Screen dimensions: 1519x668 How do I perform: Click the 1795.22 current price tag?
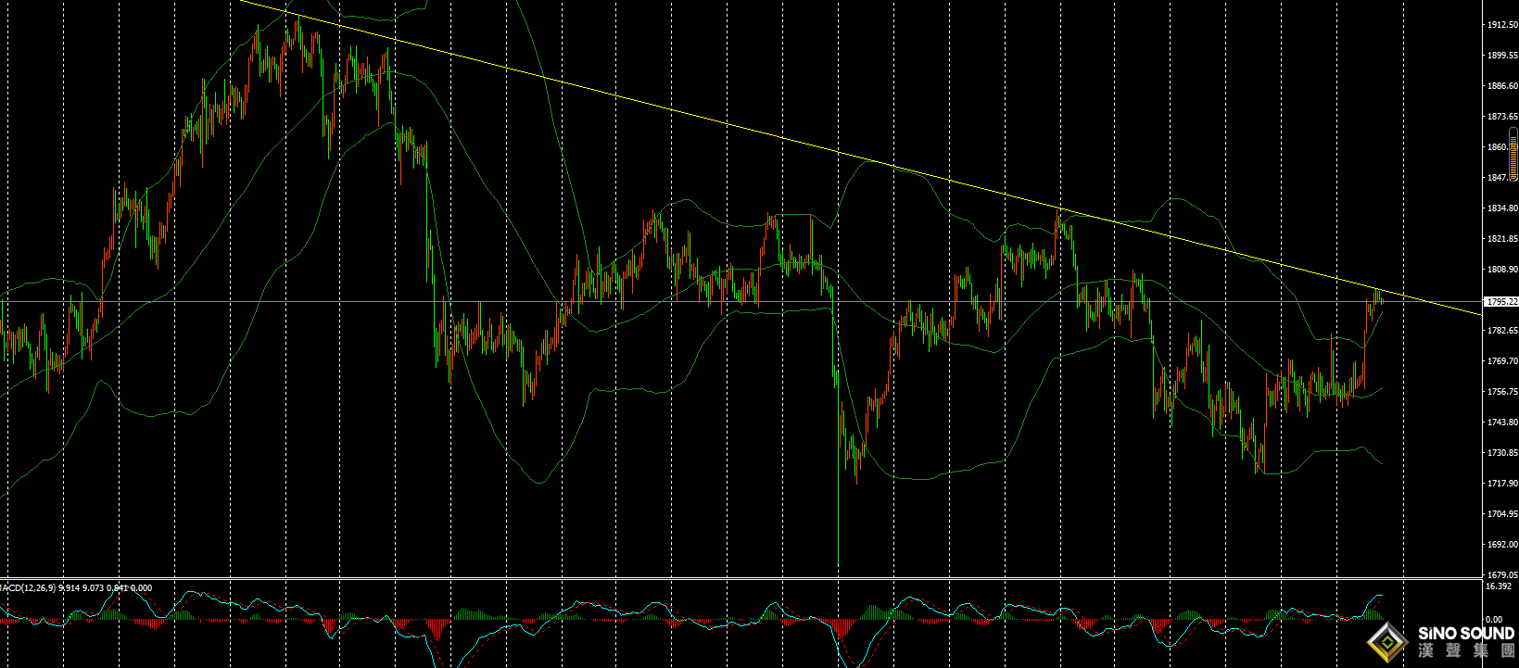click(x=1500, y=302)
